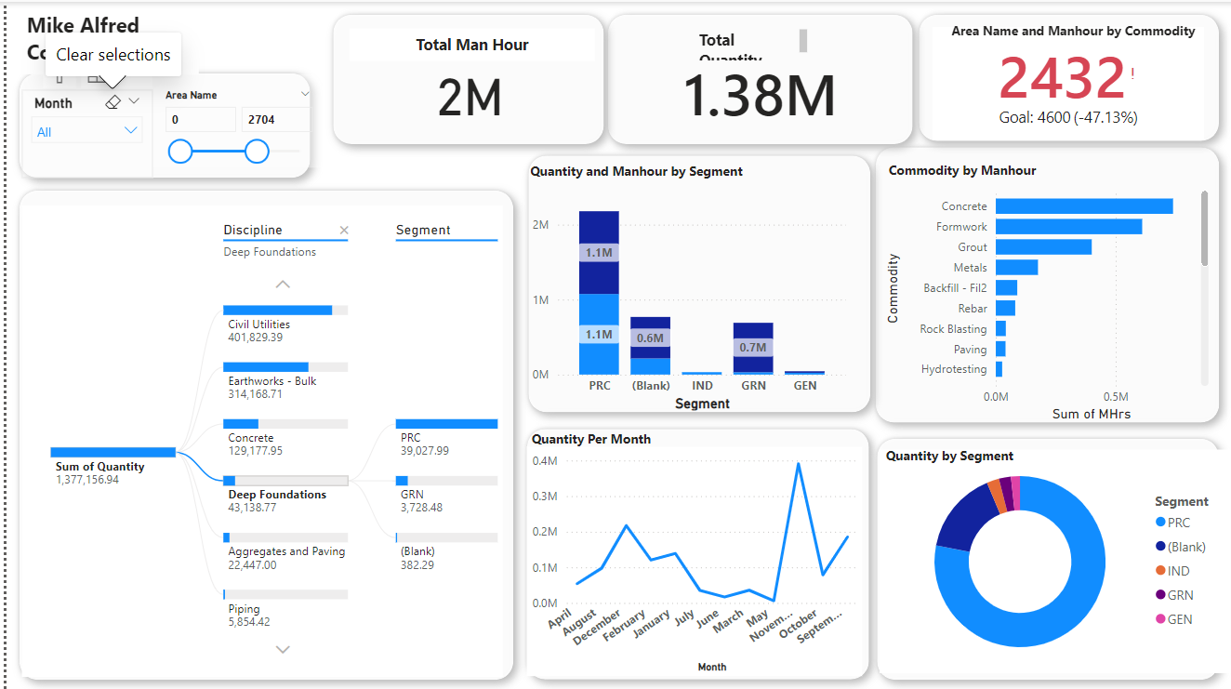Select the Civil Utilities node
Viewport: 1231px width, 689px height.
285,324
